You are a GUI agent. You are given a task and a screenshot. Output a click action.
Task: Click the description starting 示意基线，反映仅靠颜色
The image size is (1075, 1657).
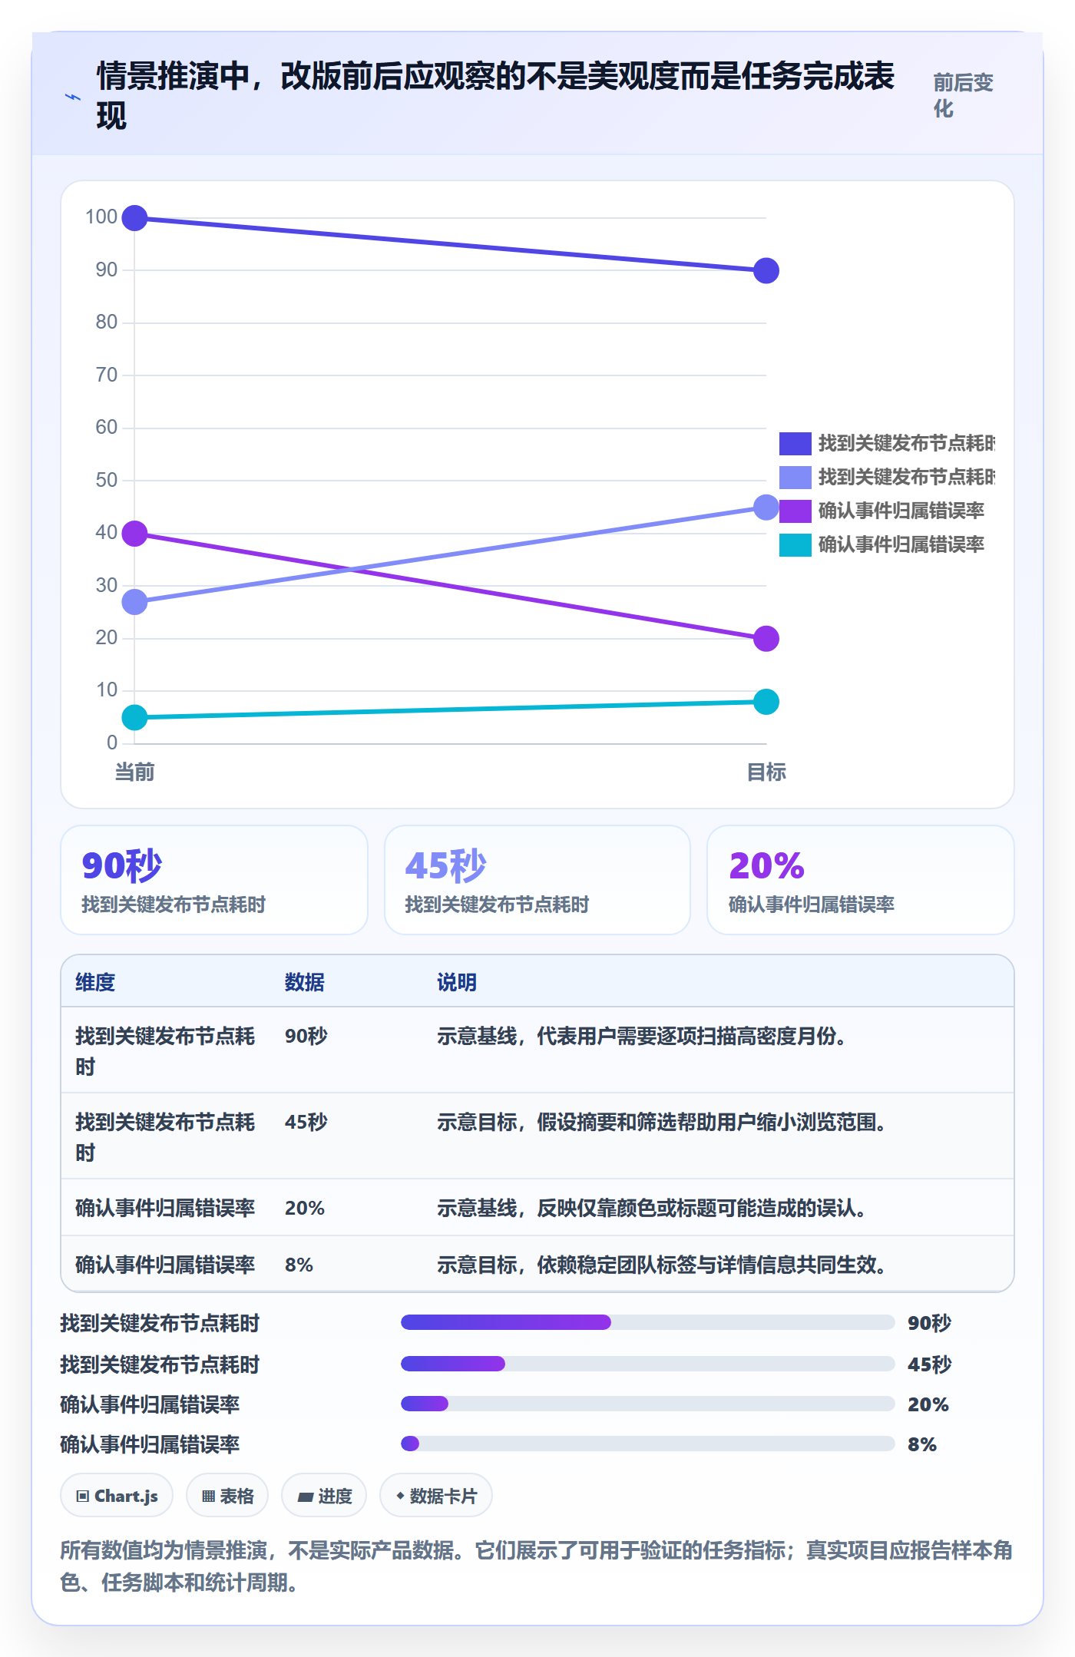653,1208
